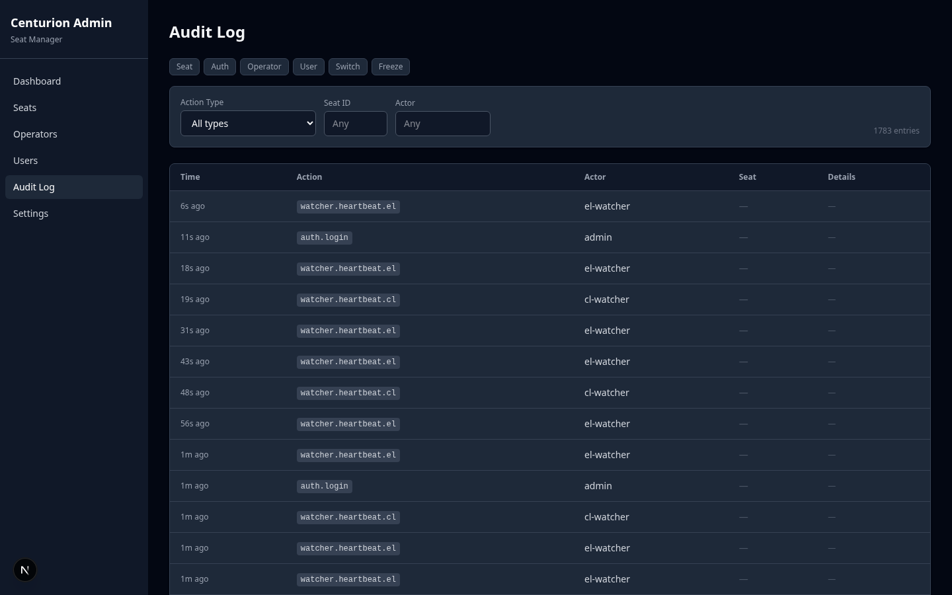Click the watcher.heartbeat.el badge on the top row

pos(348,206)
